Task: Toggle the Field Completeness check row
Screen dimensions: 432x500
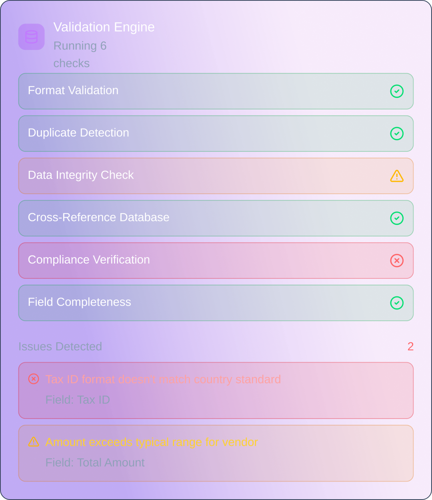Action: click(216, 303)
